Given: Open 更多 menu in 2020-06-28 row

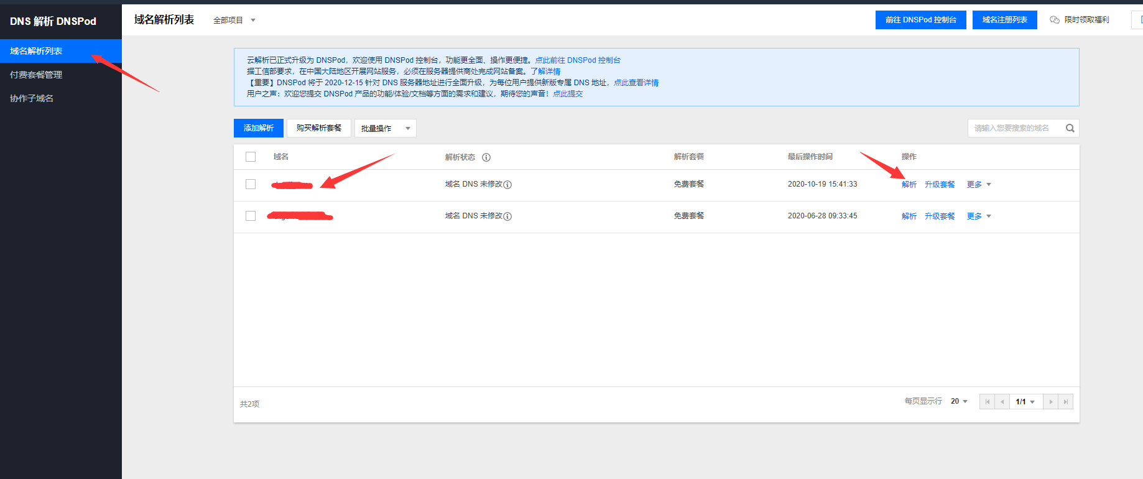Looking at the screenshot, I should 979,216.
